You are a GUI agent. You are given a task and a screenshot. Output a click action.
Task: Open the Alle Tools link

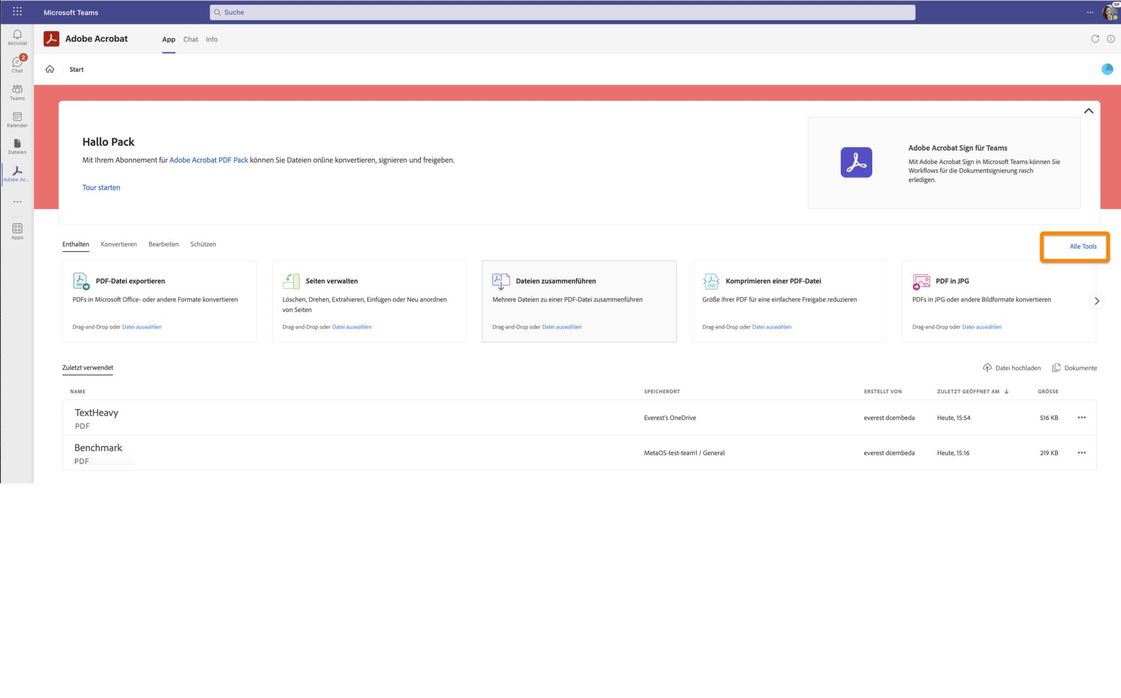coord(1083,246)
